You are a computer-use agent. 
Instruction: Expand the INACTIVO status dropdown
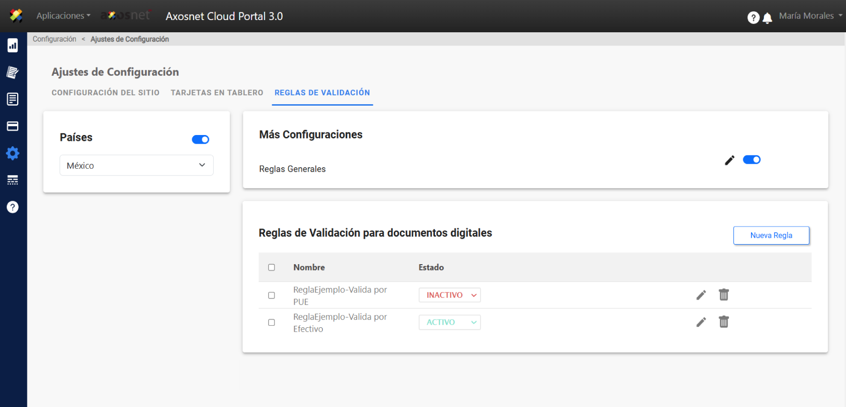(x=450, y=295)
